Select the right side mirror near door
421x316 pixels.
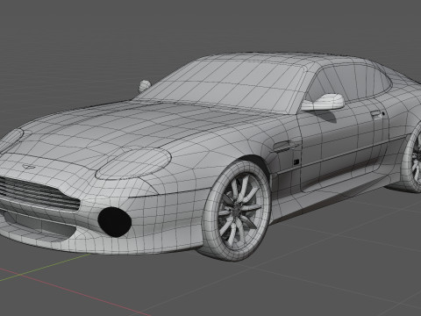(323, 103)
